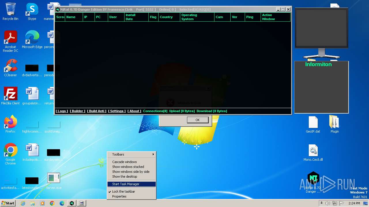This screenshot has width=369, height=207.
Task: Click the PC column header
Action: click(101, 17)
